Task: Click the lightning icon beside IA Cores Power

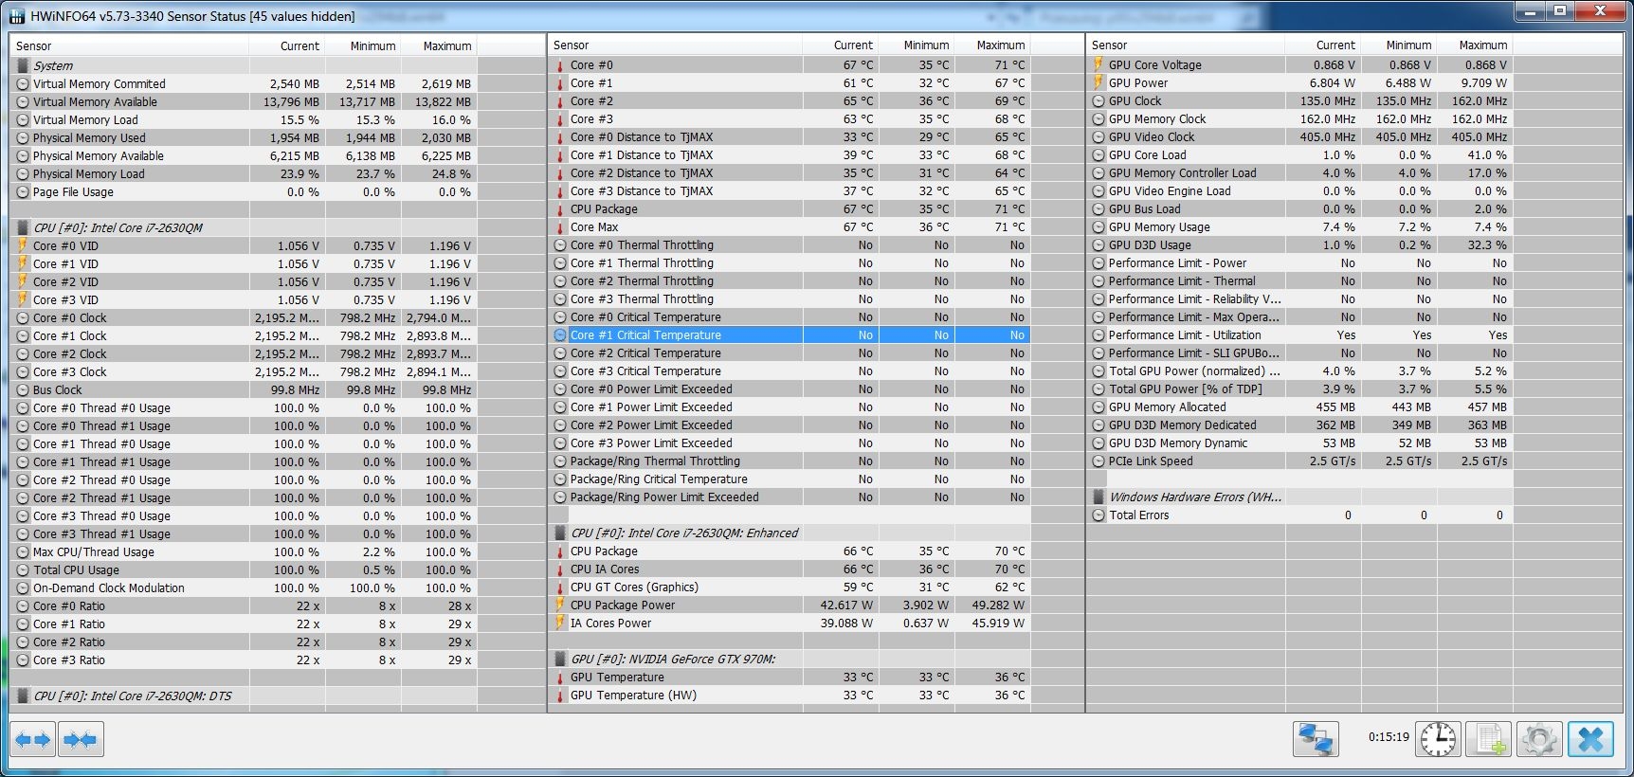Action: coord(560,623)
